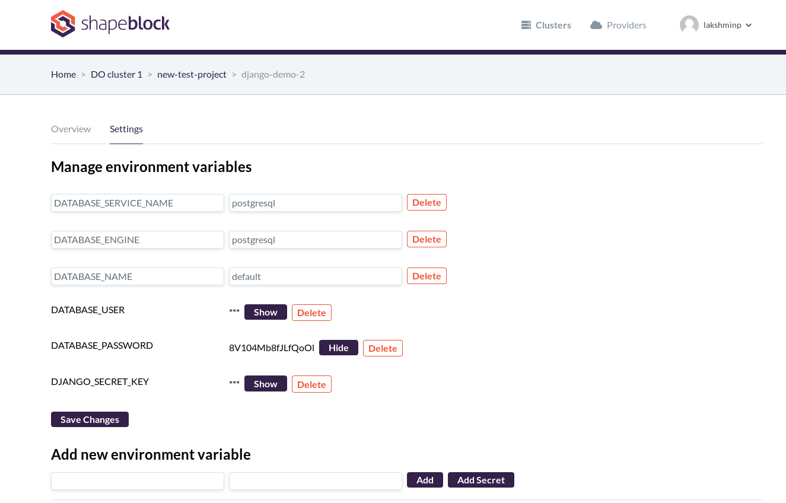The image size is (786, 503).
Task: Select the Settings tab
Action: (x=126, y=129)
